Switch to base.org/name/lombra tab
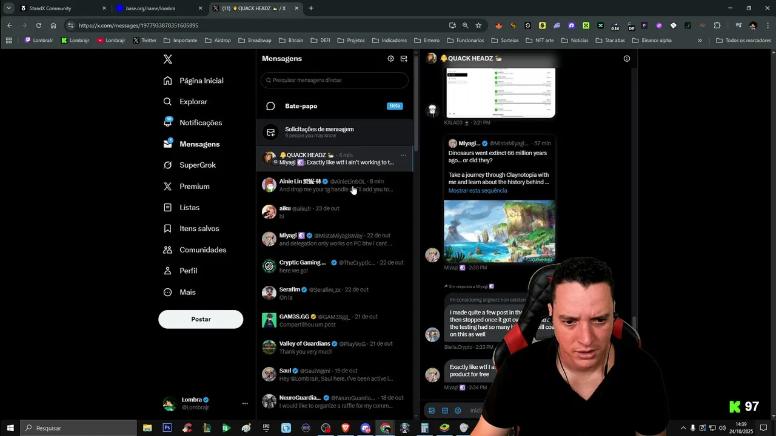The width and height of the screenshot is (776, 436). [159, 8]
